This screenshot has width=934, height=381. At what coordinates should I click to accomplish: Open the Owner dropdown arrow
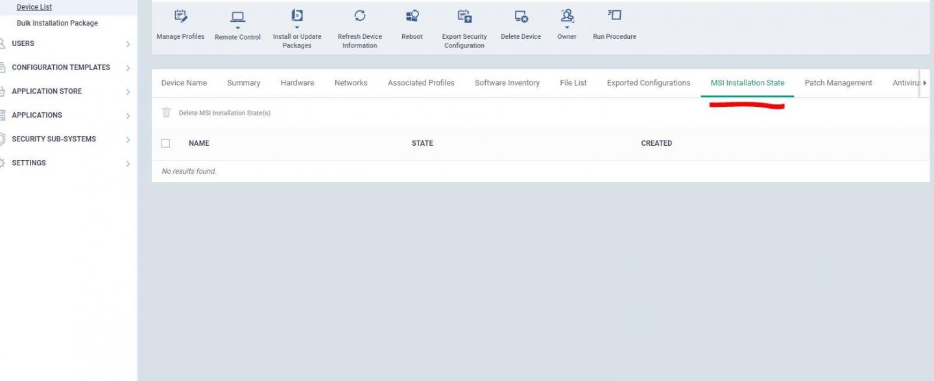[x=567, y=27]
